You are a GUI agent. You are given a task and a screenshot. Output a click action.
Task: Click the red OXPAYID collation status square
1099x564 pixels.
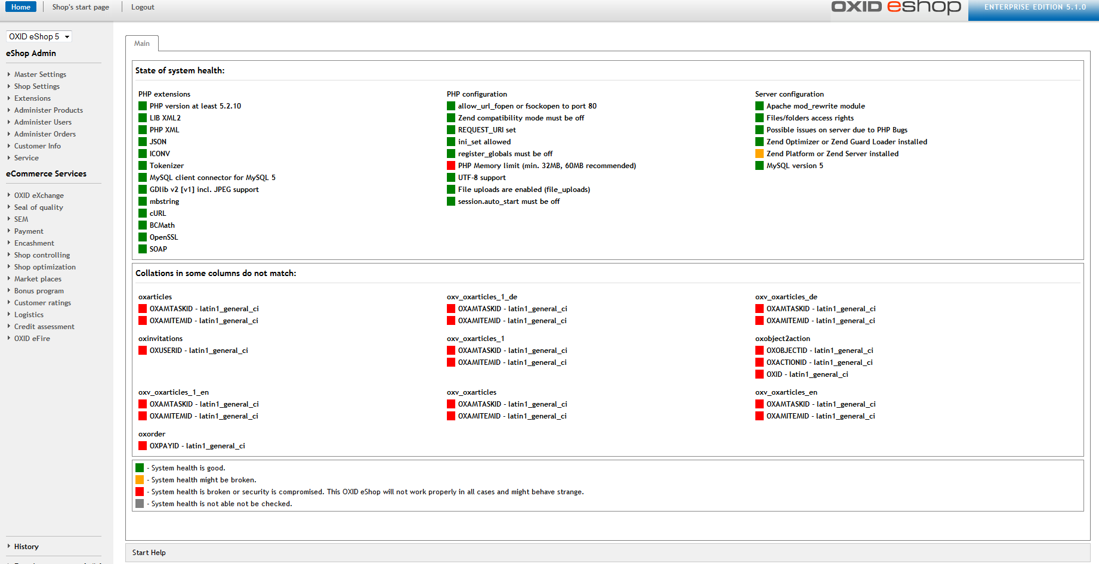143,446
